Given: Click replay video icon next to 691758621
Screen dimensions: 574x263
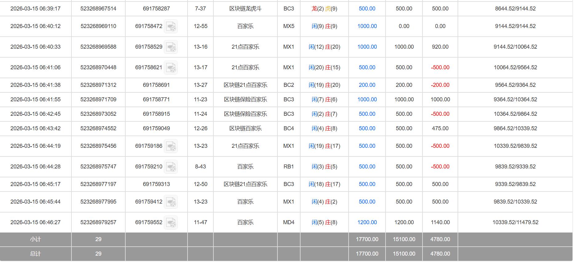Looking at the screenshot, I should [x=171, y=68].
